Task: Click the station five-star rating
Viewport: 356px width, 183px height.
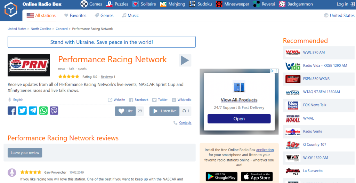Action: (x=68, y=77)
